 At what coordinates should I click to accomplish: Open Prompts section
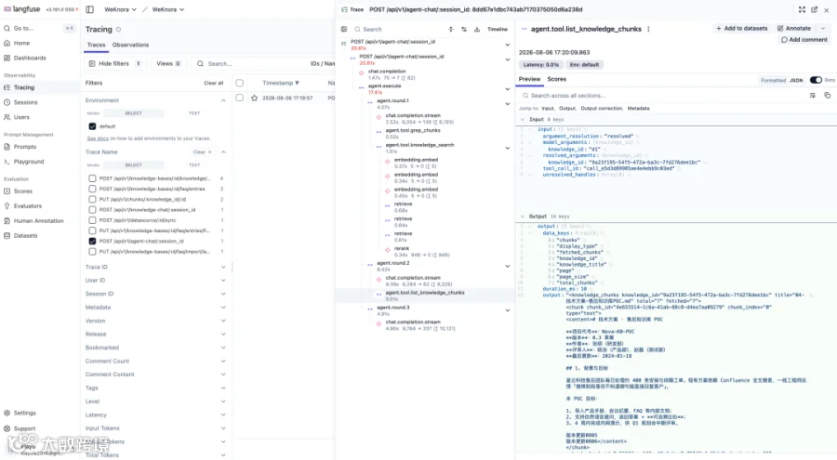click(25, 147)
